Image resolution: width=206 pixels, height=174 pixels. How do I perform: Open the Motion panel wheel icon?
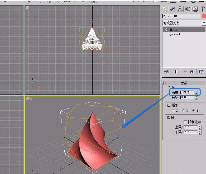pyautogui.click(x=188, y=9)
